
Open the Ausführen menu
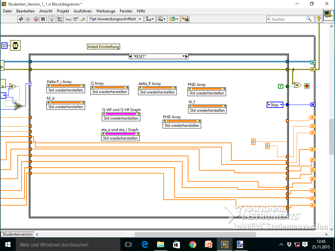click(82, 11)
